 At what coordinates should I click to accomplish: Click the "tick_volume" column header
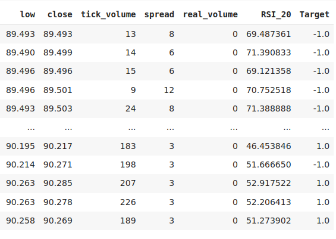coord(108,14)
